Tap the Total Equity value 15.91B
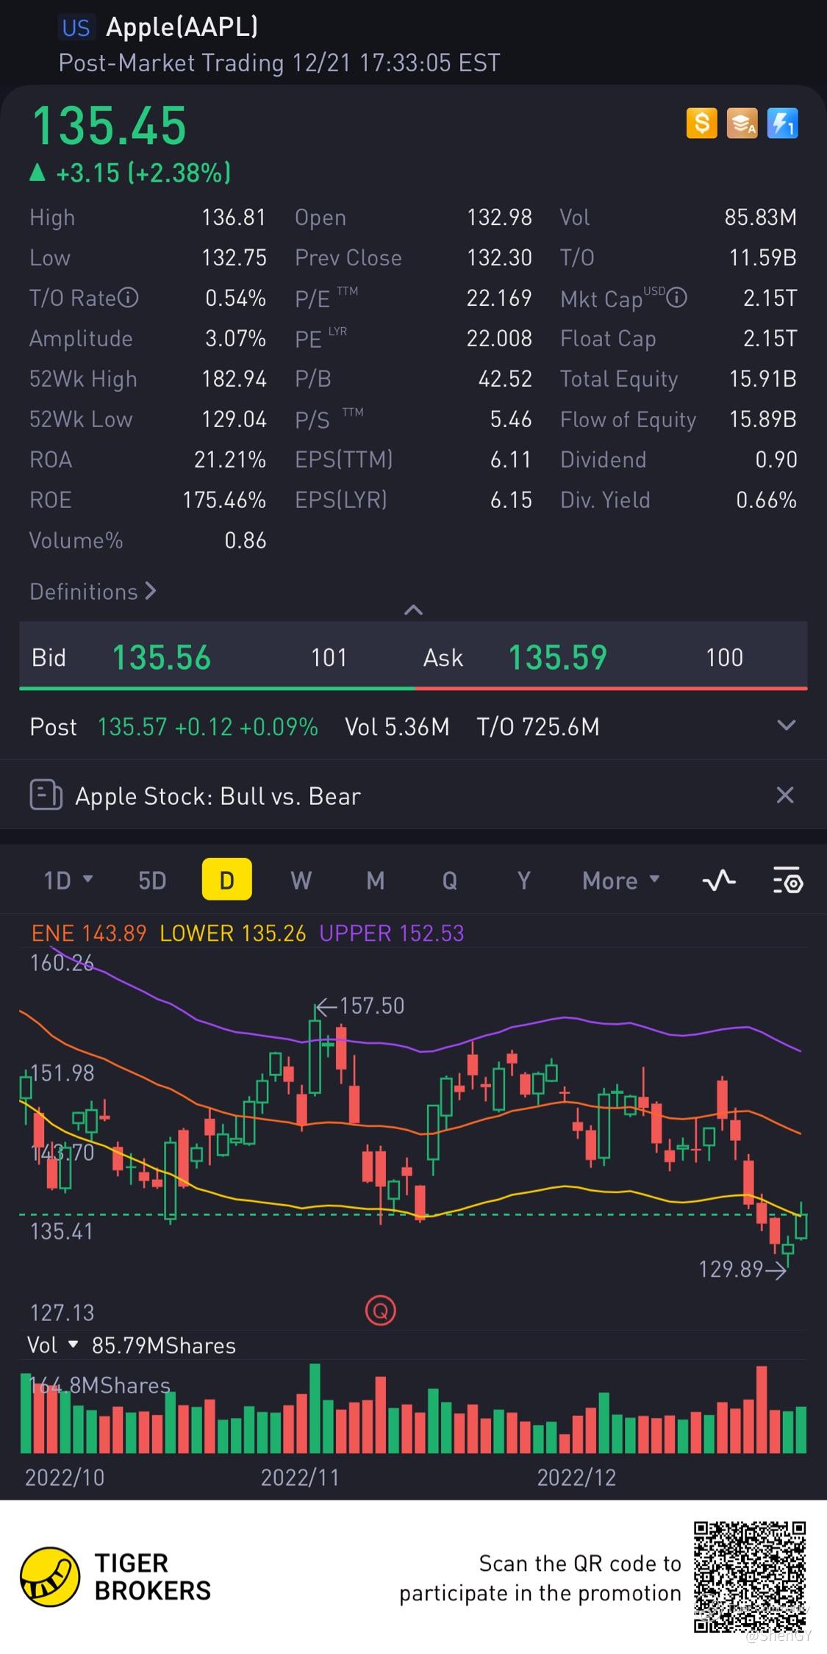 (762, 379)
